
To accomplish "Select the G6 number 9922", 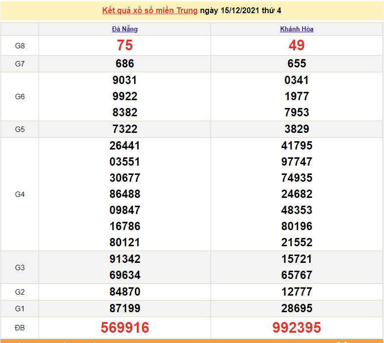I will coord(125,96).
